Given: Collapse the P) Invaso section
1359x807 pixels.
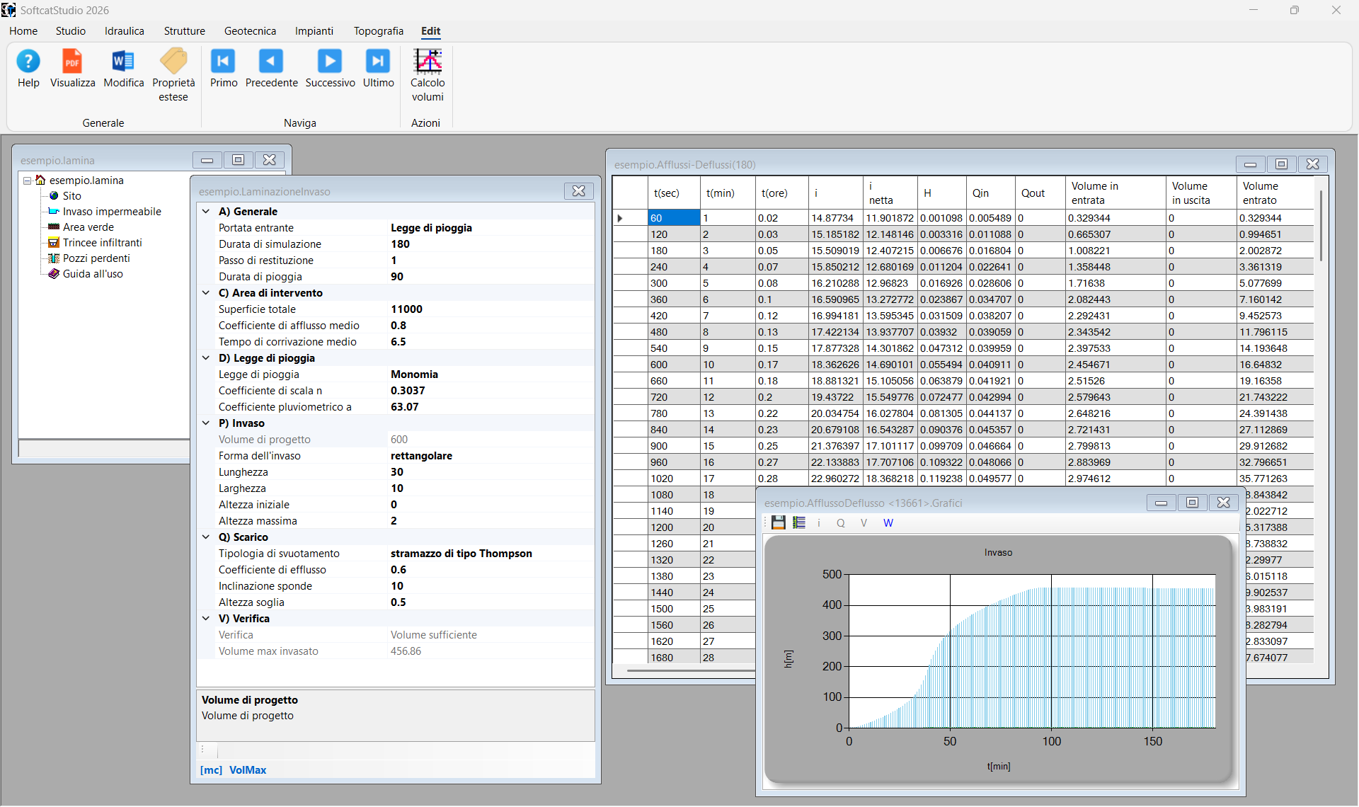Looking at the screenshot, I should (206, 423).
